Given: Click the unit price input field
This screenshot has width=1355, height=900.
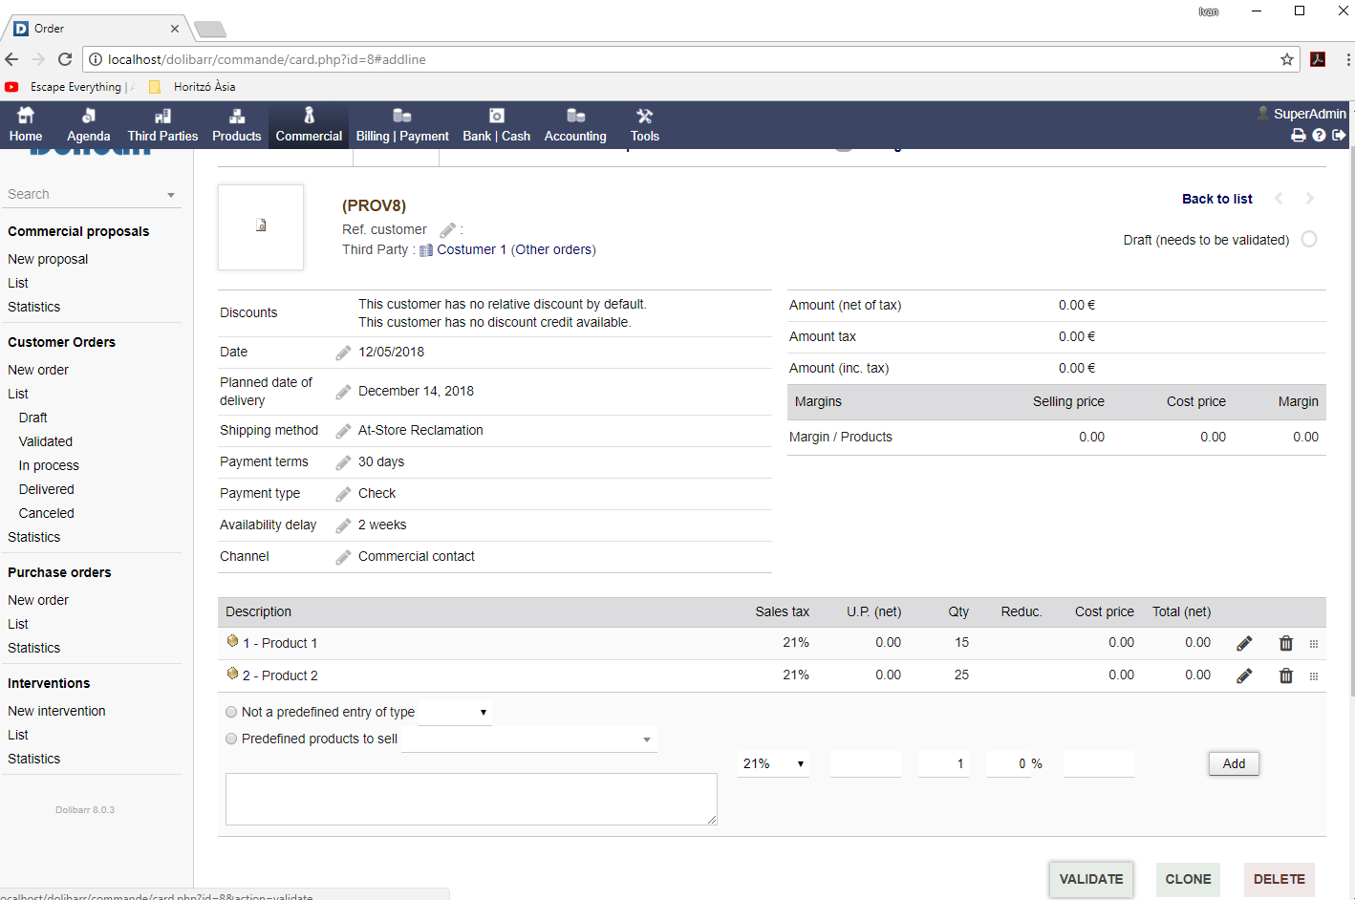Looking at the screenshot, I should (866, 764).
